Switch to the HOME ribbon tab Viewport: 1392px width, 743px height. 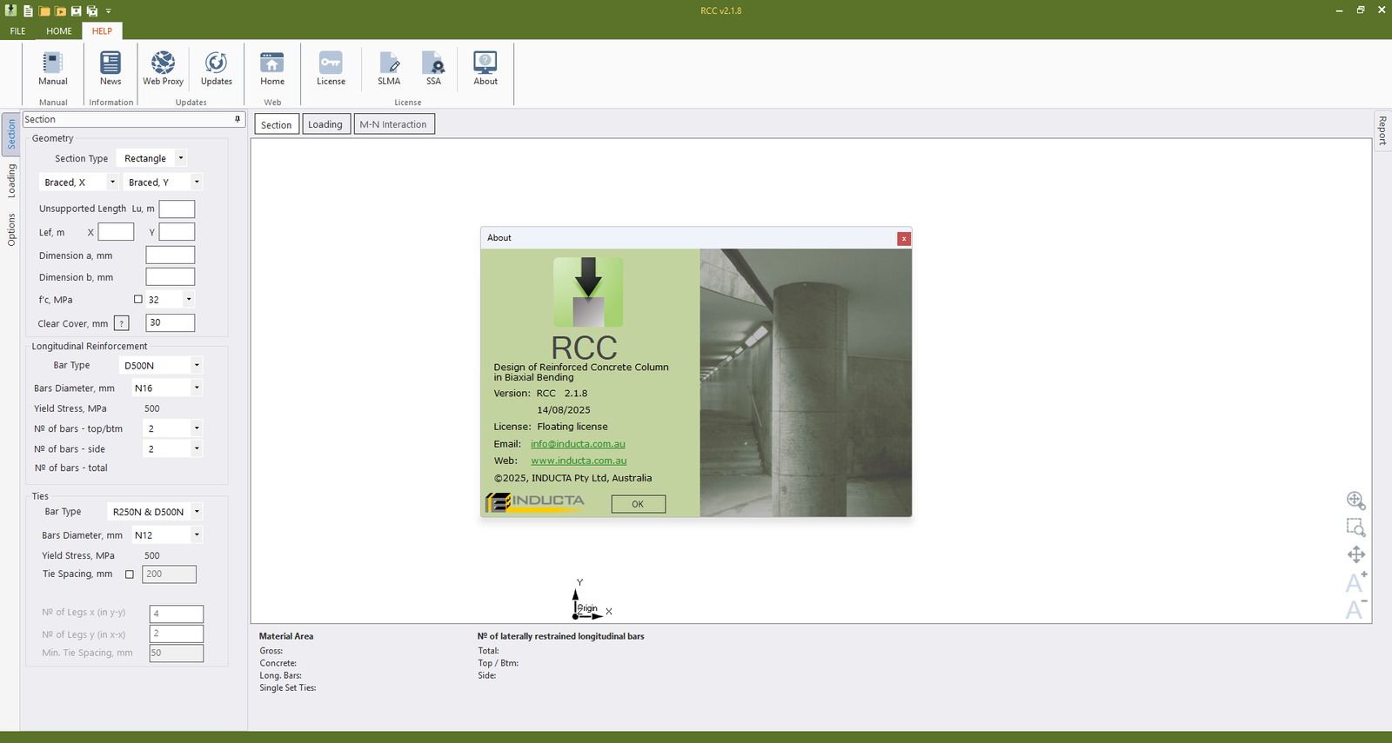tap(59, 30)
